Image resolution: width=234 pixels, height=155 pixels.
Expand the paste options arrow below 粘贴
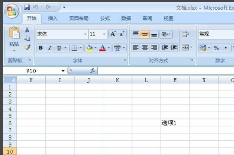tap(14, 51)
